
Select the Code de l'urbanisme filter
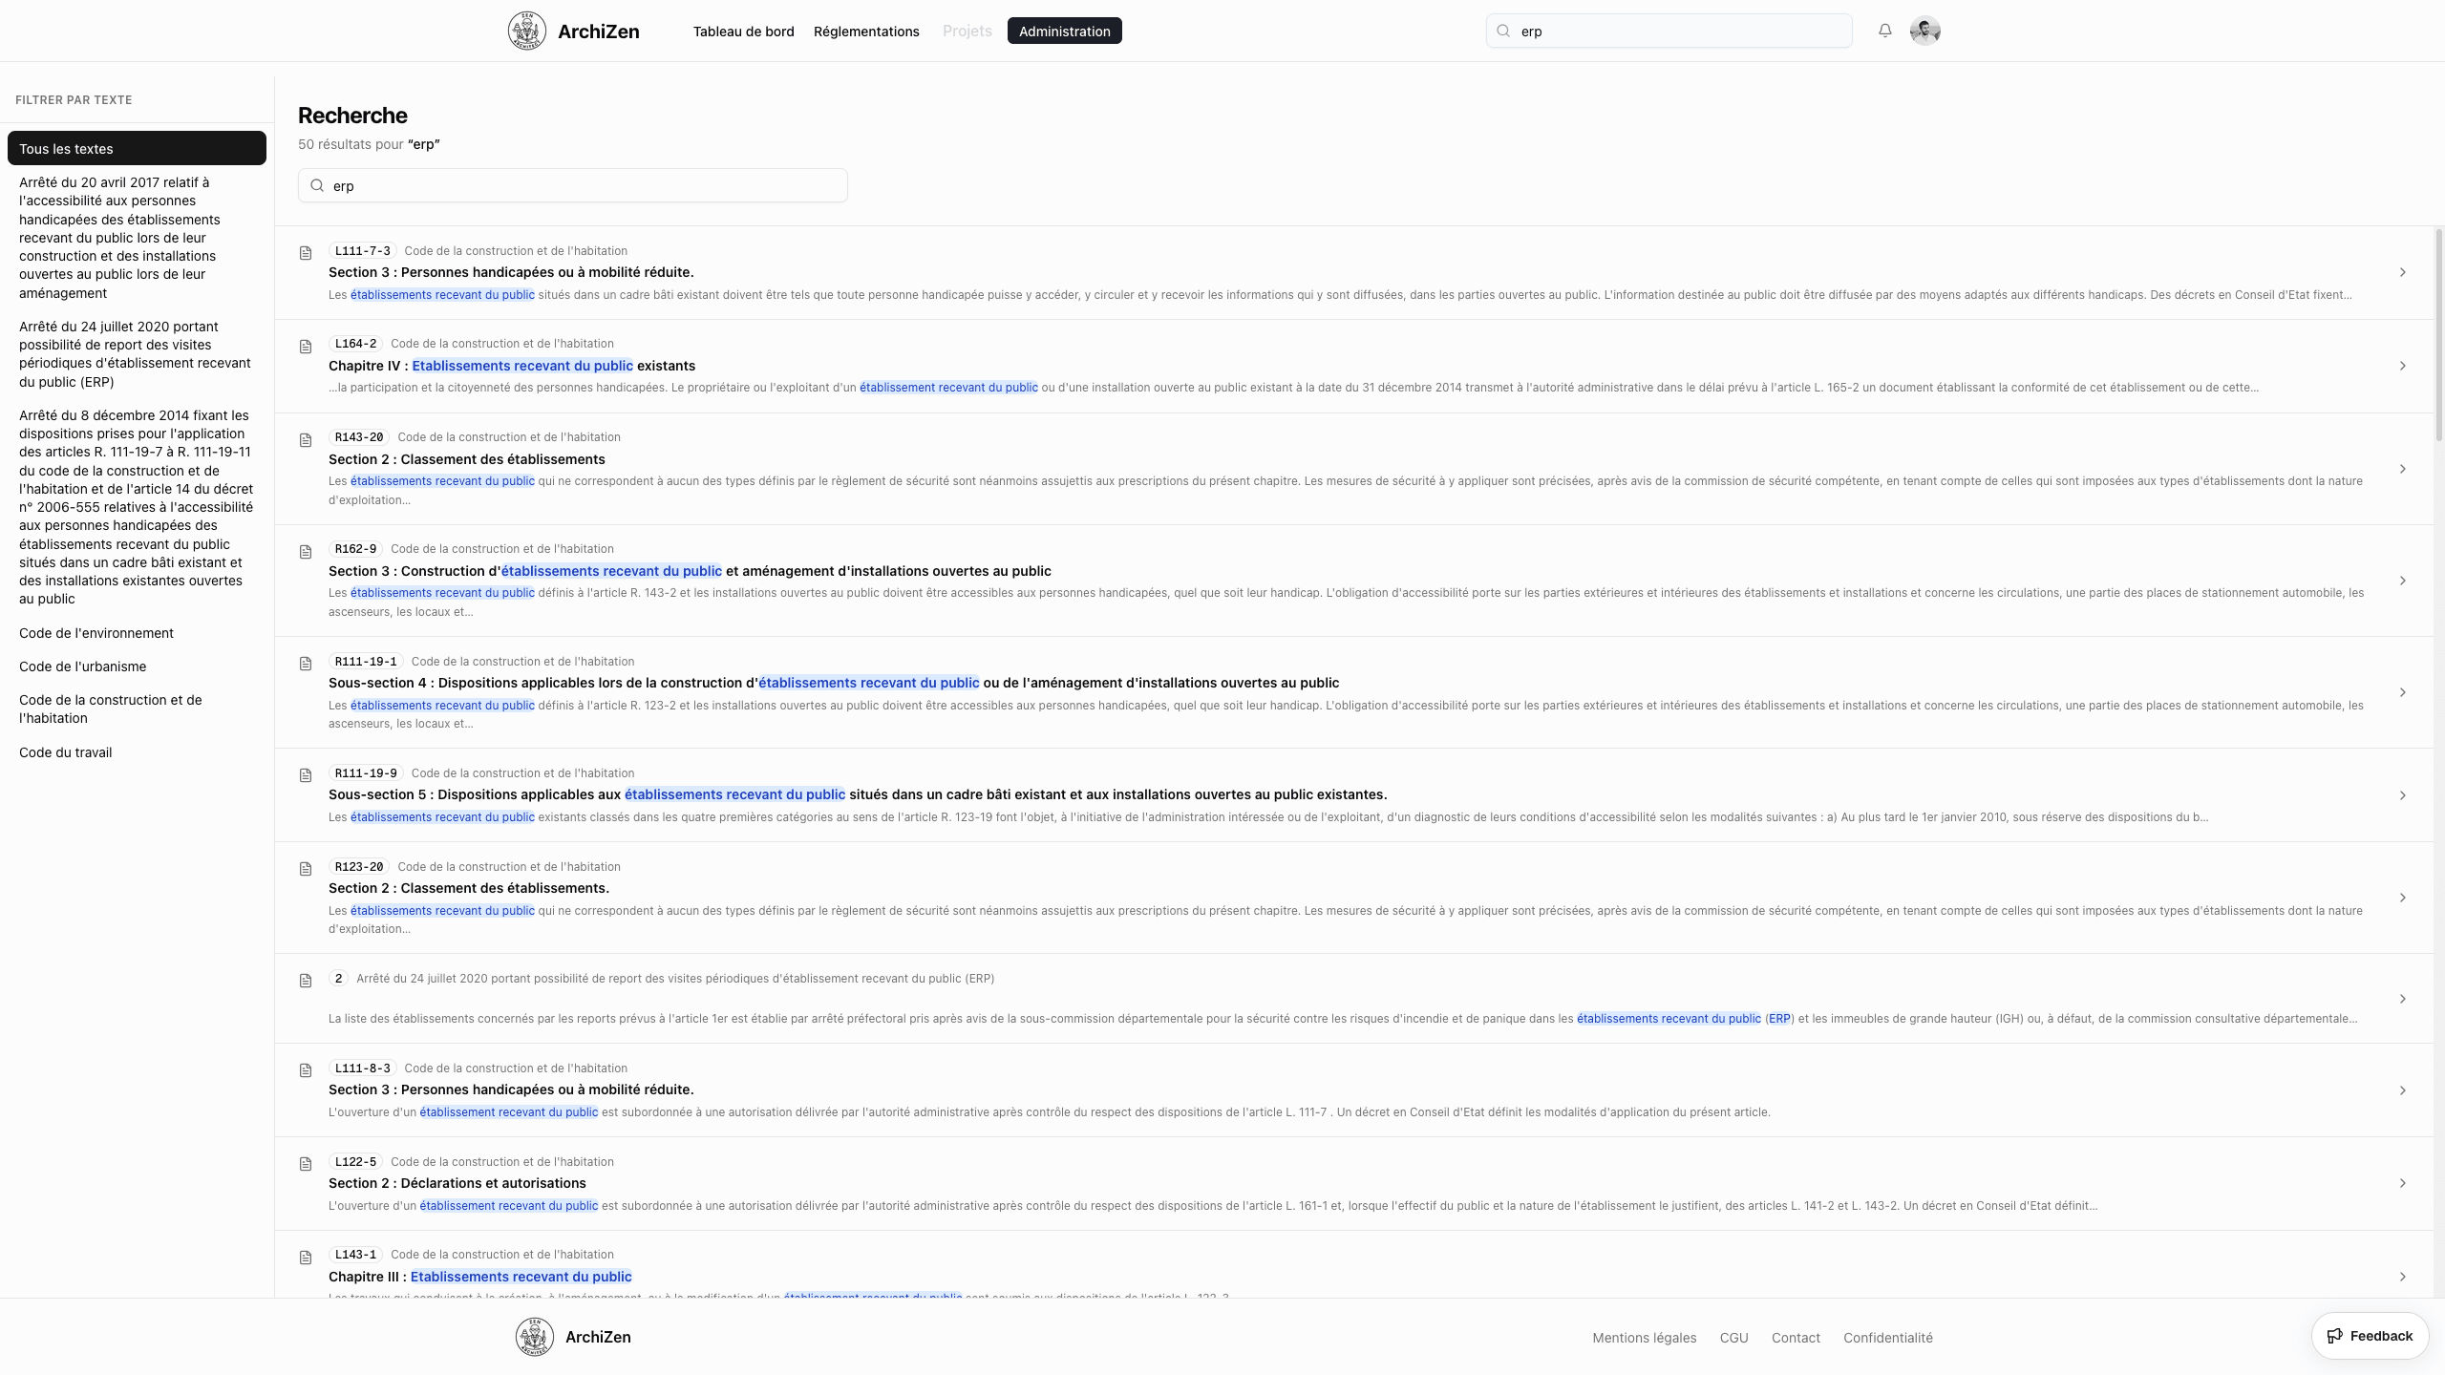83,666
